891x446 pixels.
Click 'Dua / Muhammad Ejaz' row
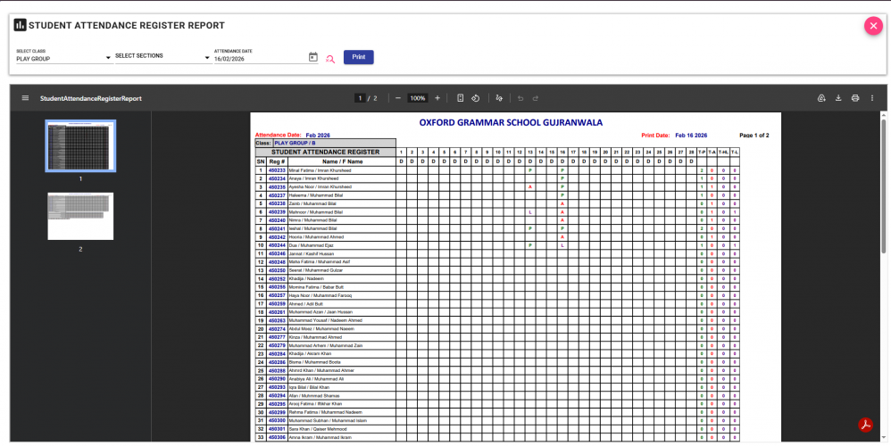[x=497, y=245]
